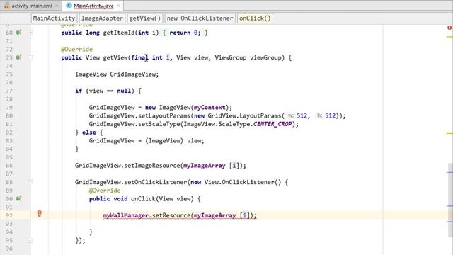Close the MainActivity.java tab
This screenshot has width=453, height=255.
coord(118,6)
